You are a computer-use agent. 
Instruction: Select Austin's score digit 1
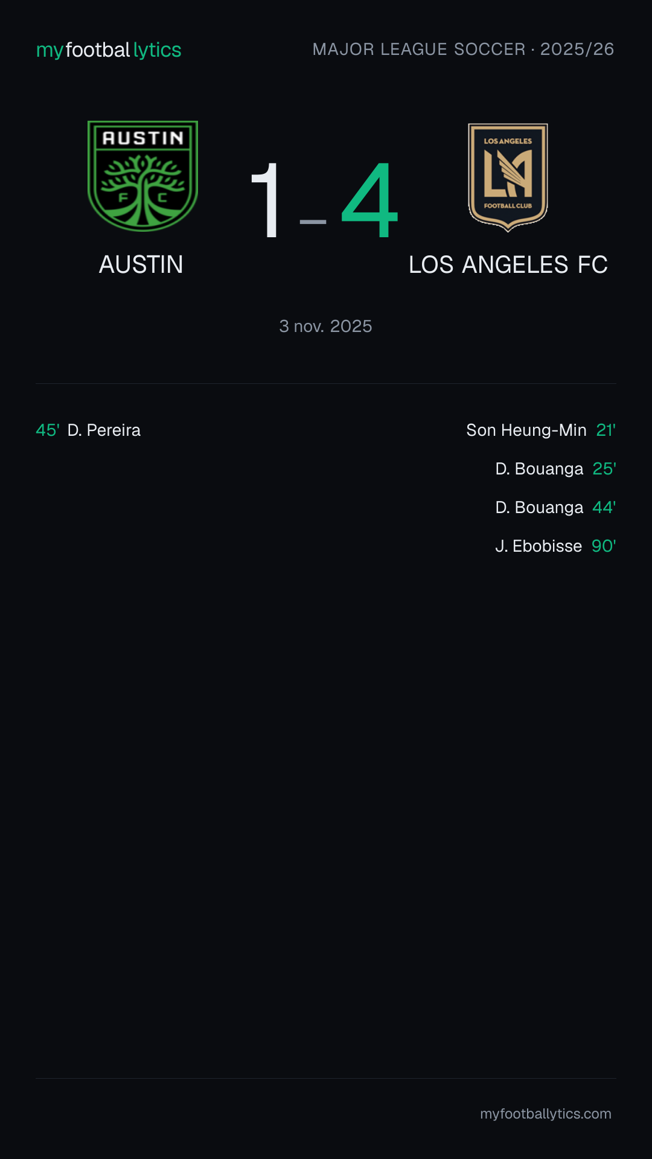(x=265, y=200)
